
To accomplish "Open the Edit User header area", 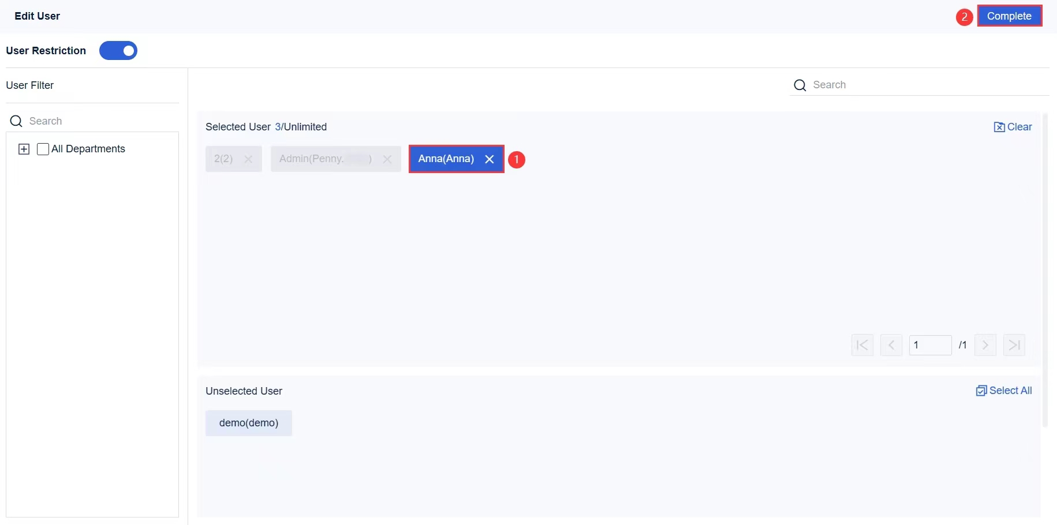I will [37, 16].
